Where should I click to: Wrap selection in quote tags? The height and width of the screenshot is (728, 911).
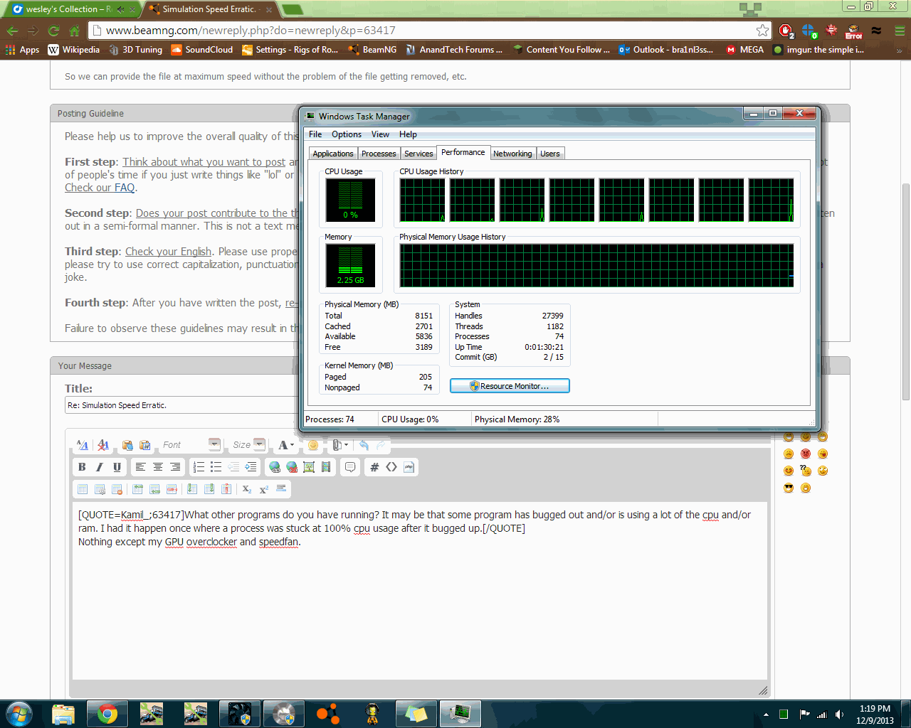point(350,467)
